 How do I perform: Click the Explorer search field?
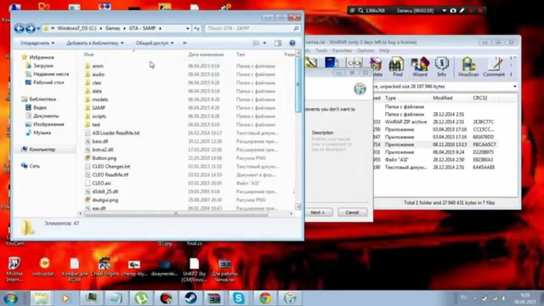(x=252, y=28)
